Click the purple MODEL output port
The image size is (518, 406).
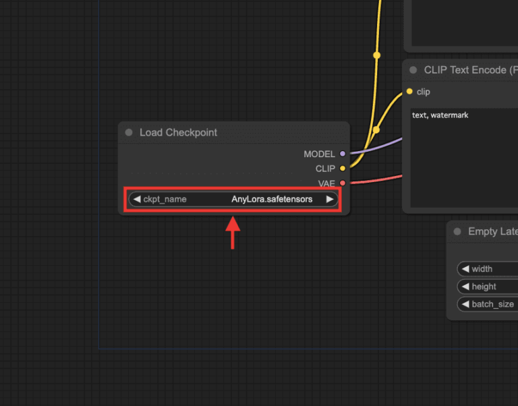(x=343, y=154)
